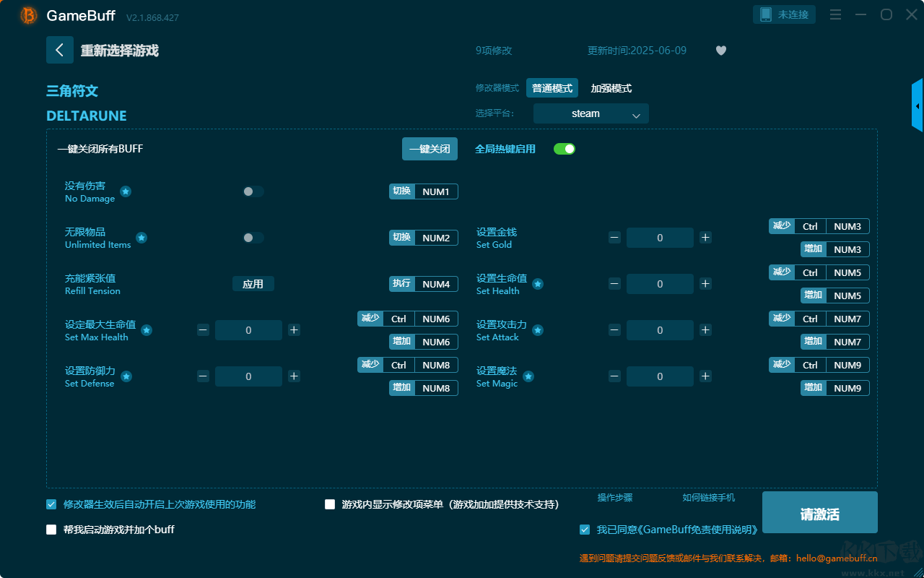Open the 如何链接手机 link
This screenshot has width=924, height=578.
click(x=709, y=498)
